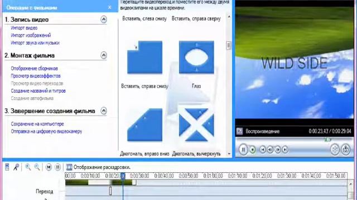Step to the previous frame
Screen dimensions: 357x200
(x=270, y=149)
